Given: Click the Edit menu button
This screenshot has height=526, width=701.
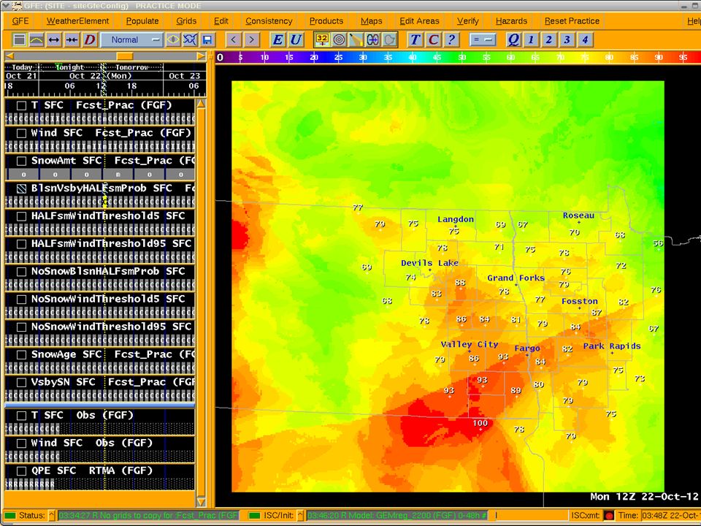Looking at the screenshot, I should pos(221,21).
